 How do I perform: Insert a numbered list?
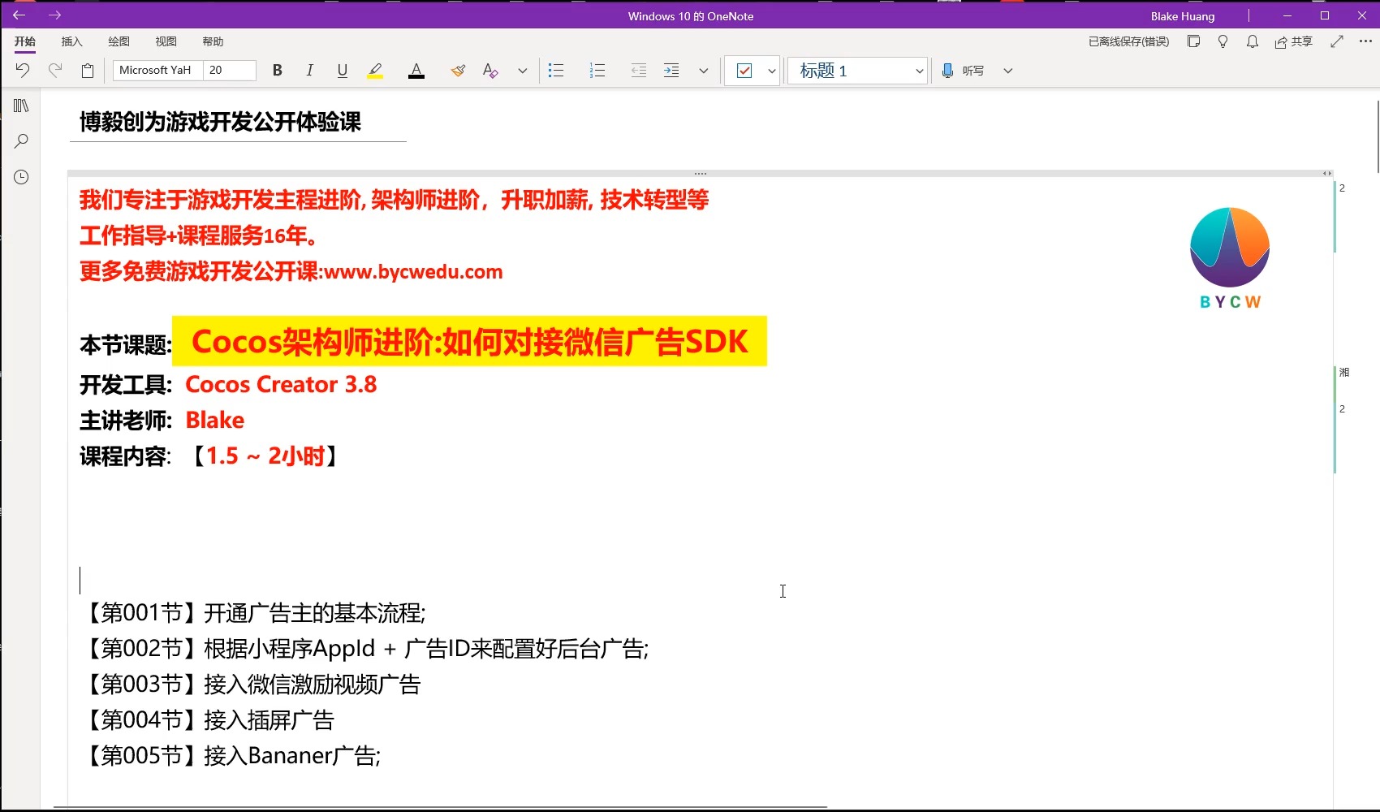597,71
